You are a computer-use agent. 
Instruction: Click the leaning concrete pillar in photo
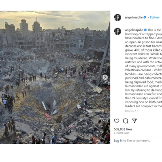coord(104,54)
